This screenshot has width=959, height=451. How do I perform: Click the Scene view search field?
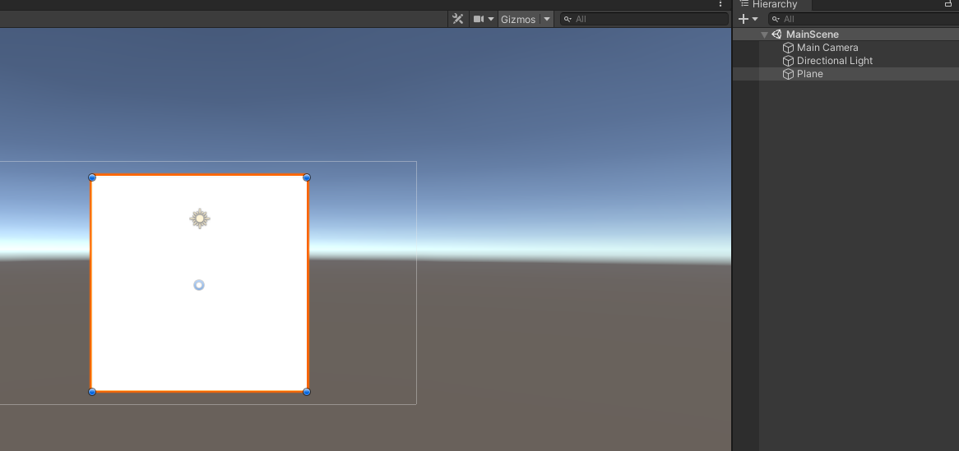coord(644,19)
